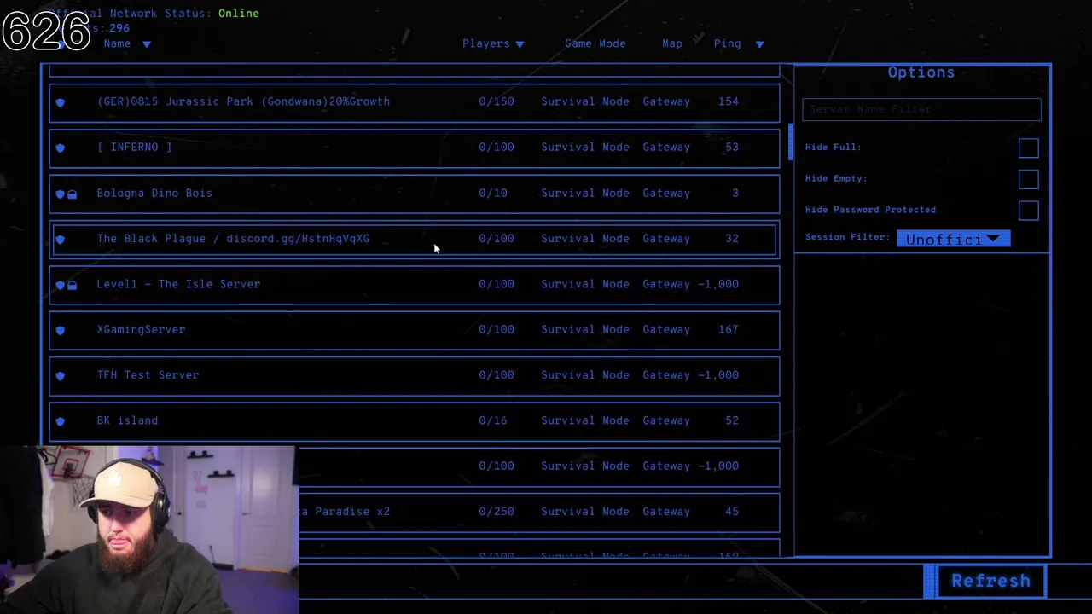Check Hide Password Protected option
The height and width of the screenshot is (614, 1092).
click(x=1029, y=211)
